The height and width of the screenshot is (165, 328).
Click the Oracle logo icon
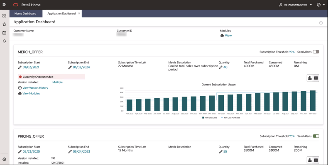coord(16,5)
